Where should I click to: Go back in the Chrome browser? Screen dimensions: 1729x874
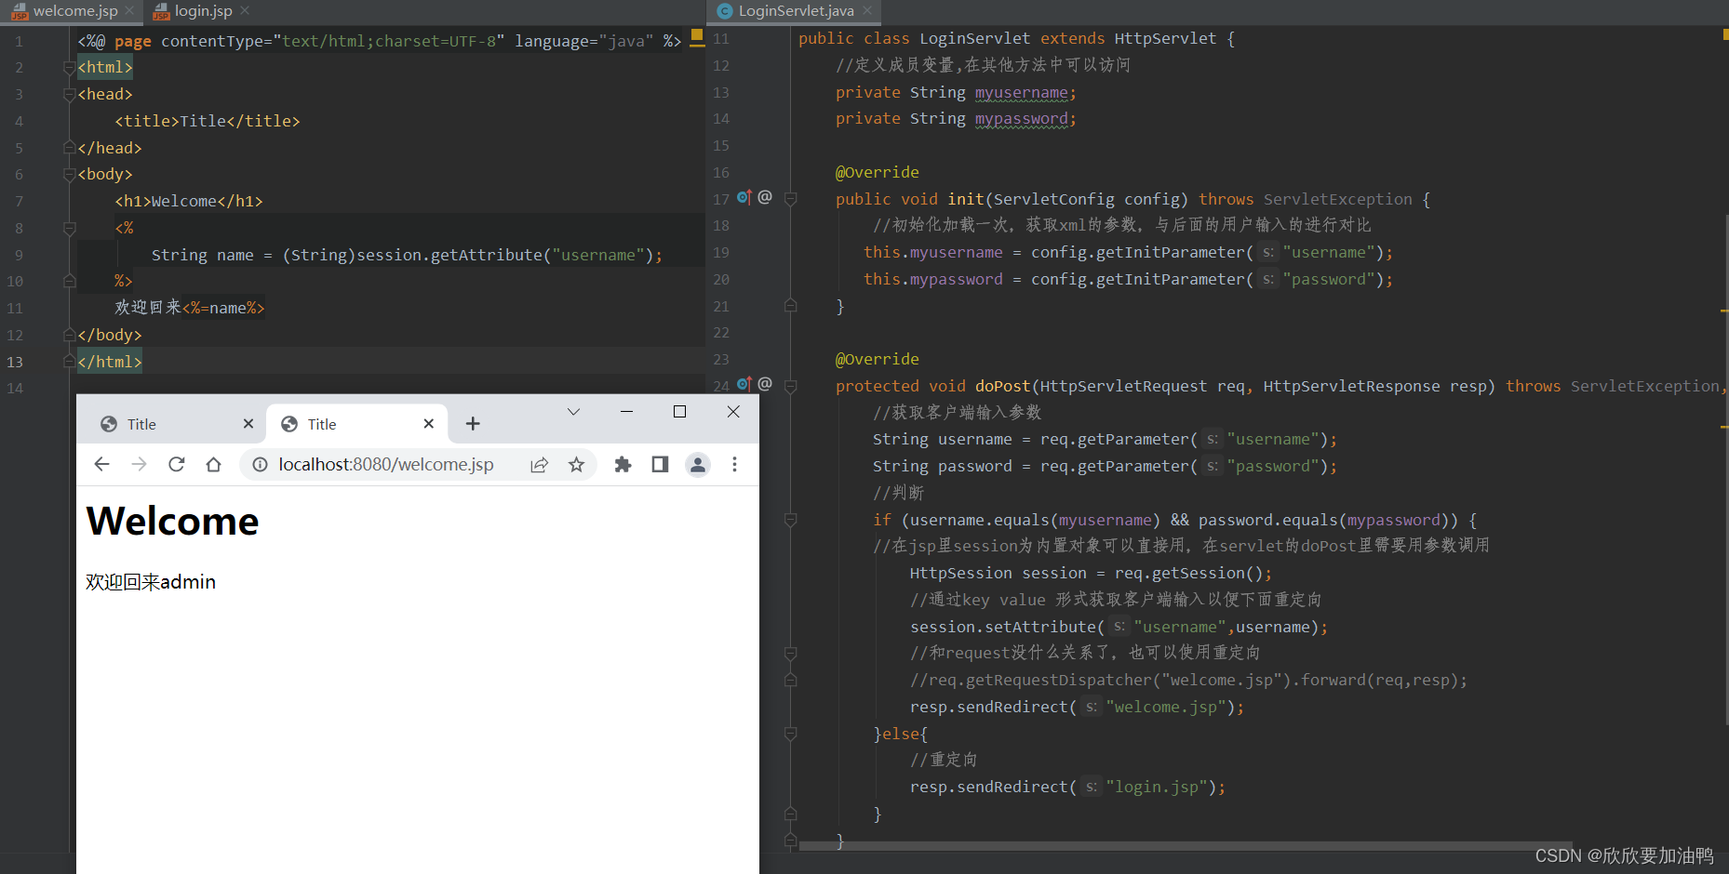(102, 464)
